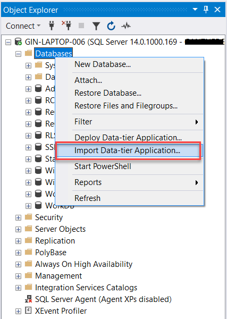Expand Integration Services Catalogs folder
Screen dimensions: 227x319
click(x=18, y=288)
